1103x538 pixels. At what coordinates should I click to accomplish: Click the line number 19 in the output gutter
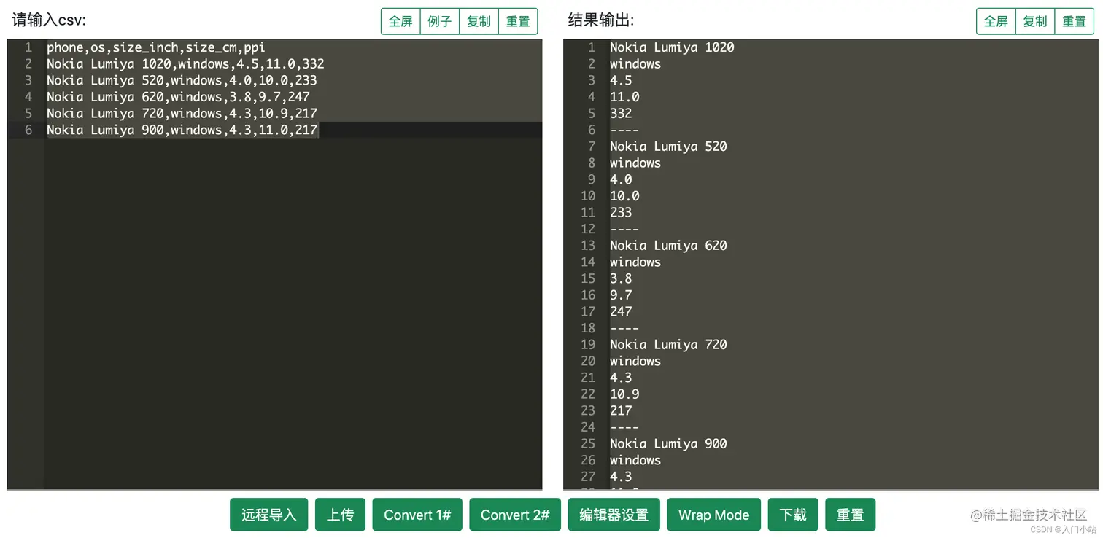coord(588,344)
